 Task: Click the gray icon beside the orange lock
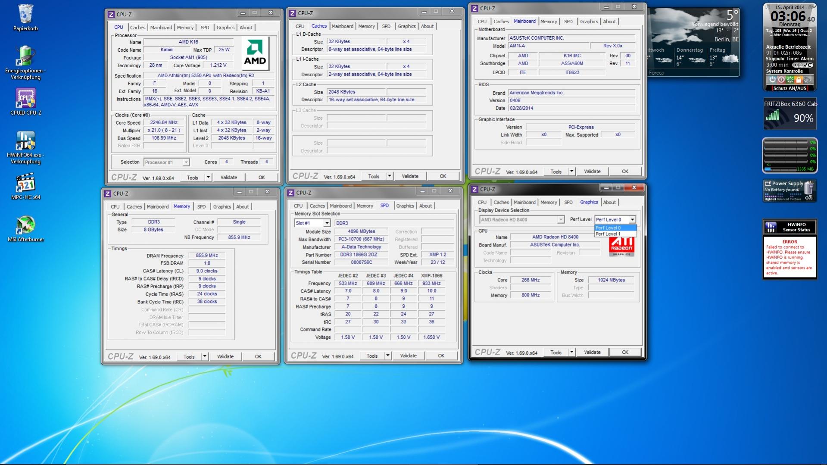(x=807, y=80)
